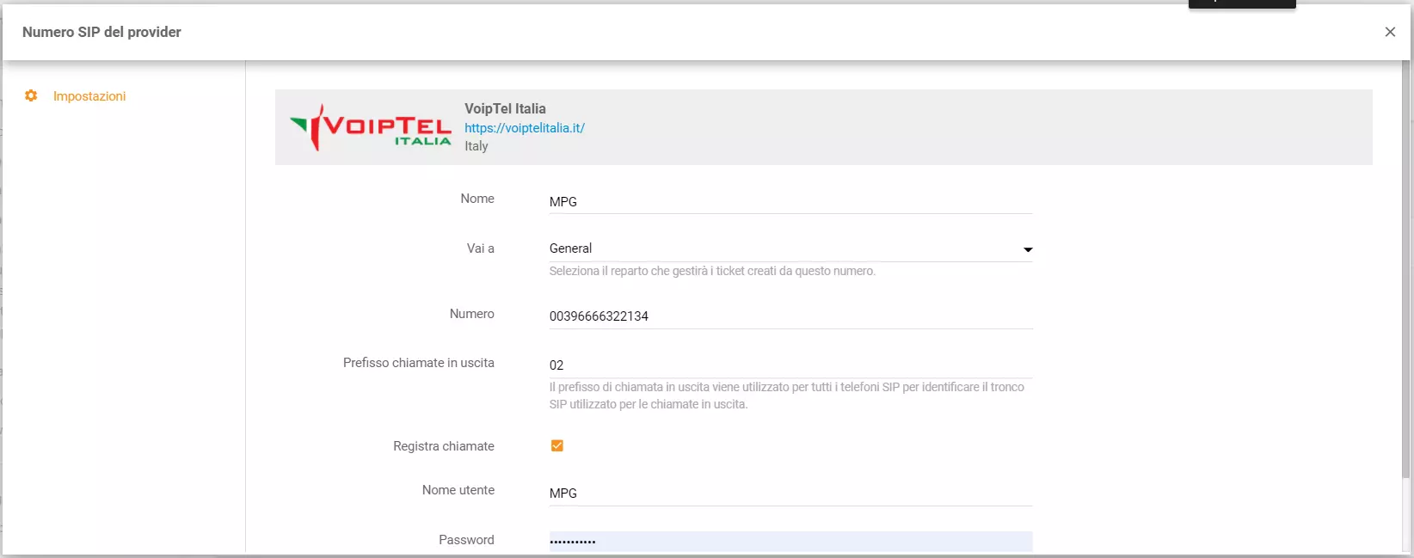Click into the Password field

point(790,541)
